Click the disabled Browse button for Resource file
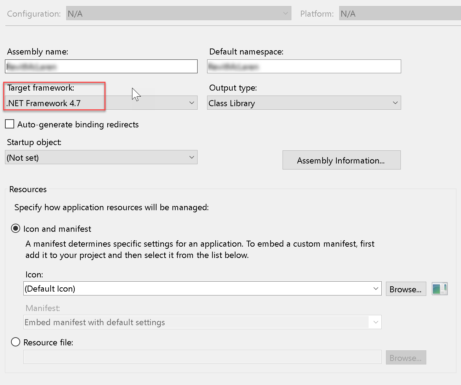This screenshot has width=461, height=385. [406, 358]
